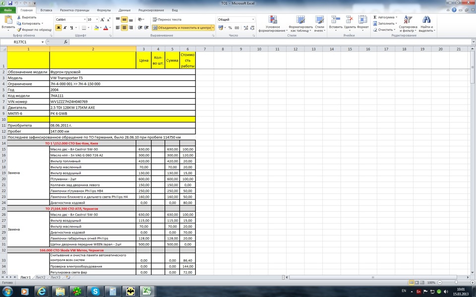
Task: Decrease decimal places
Action: pyautogui.click(x=252, y=28)
